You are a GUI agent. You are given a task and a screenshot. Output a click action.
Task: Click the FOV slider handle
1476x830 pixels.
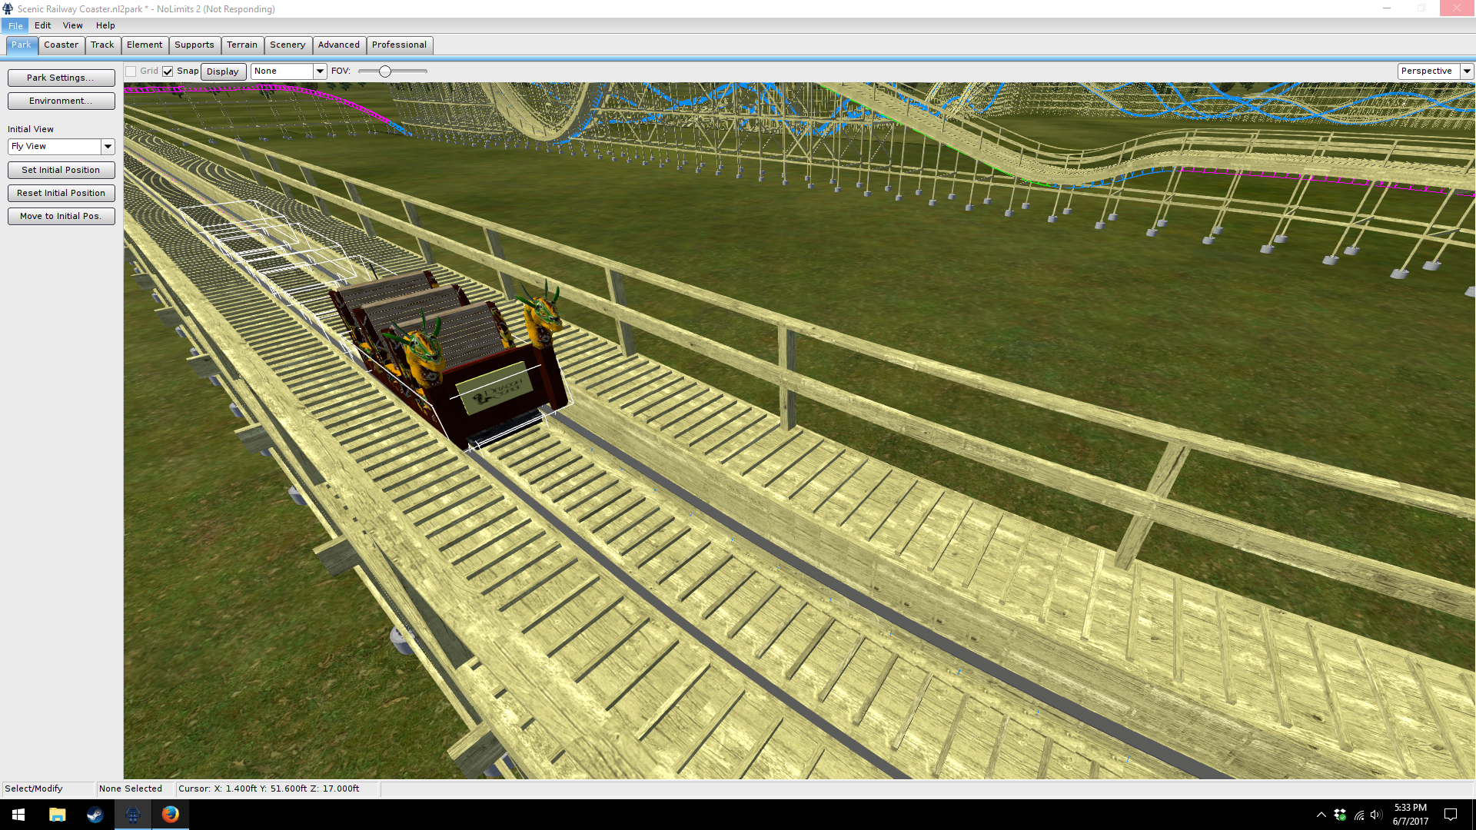coord(385,71)
